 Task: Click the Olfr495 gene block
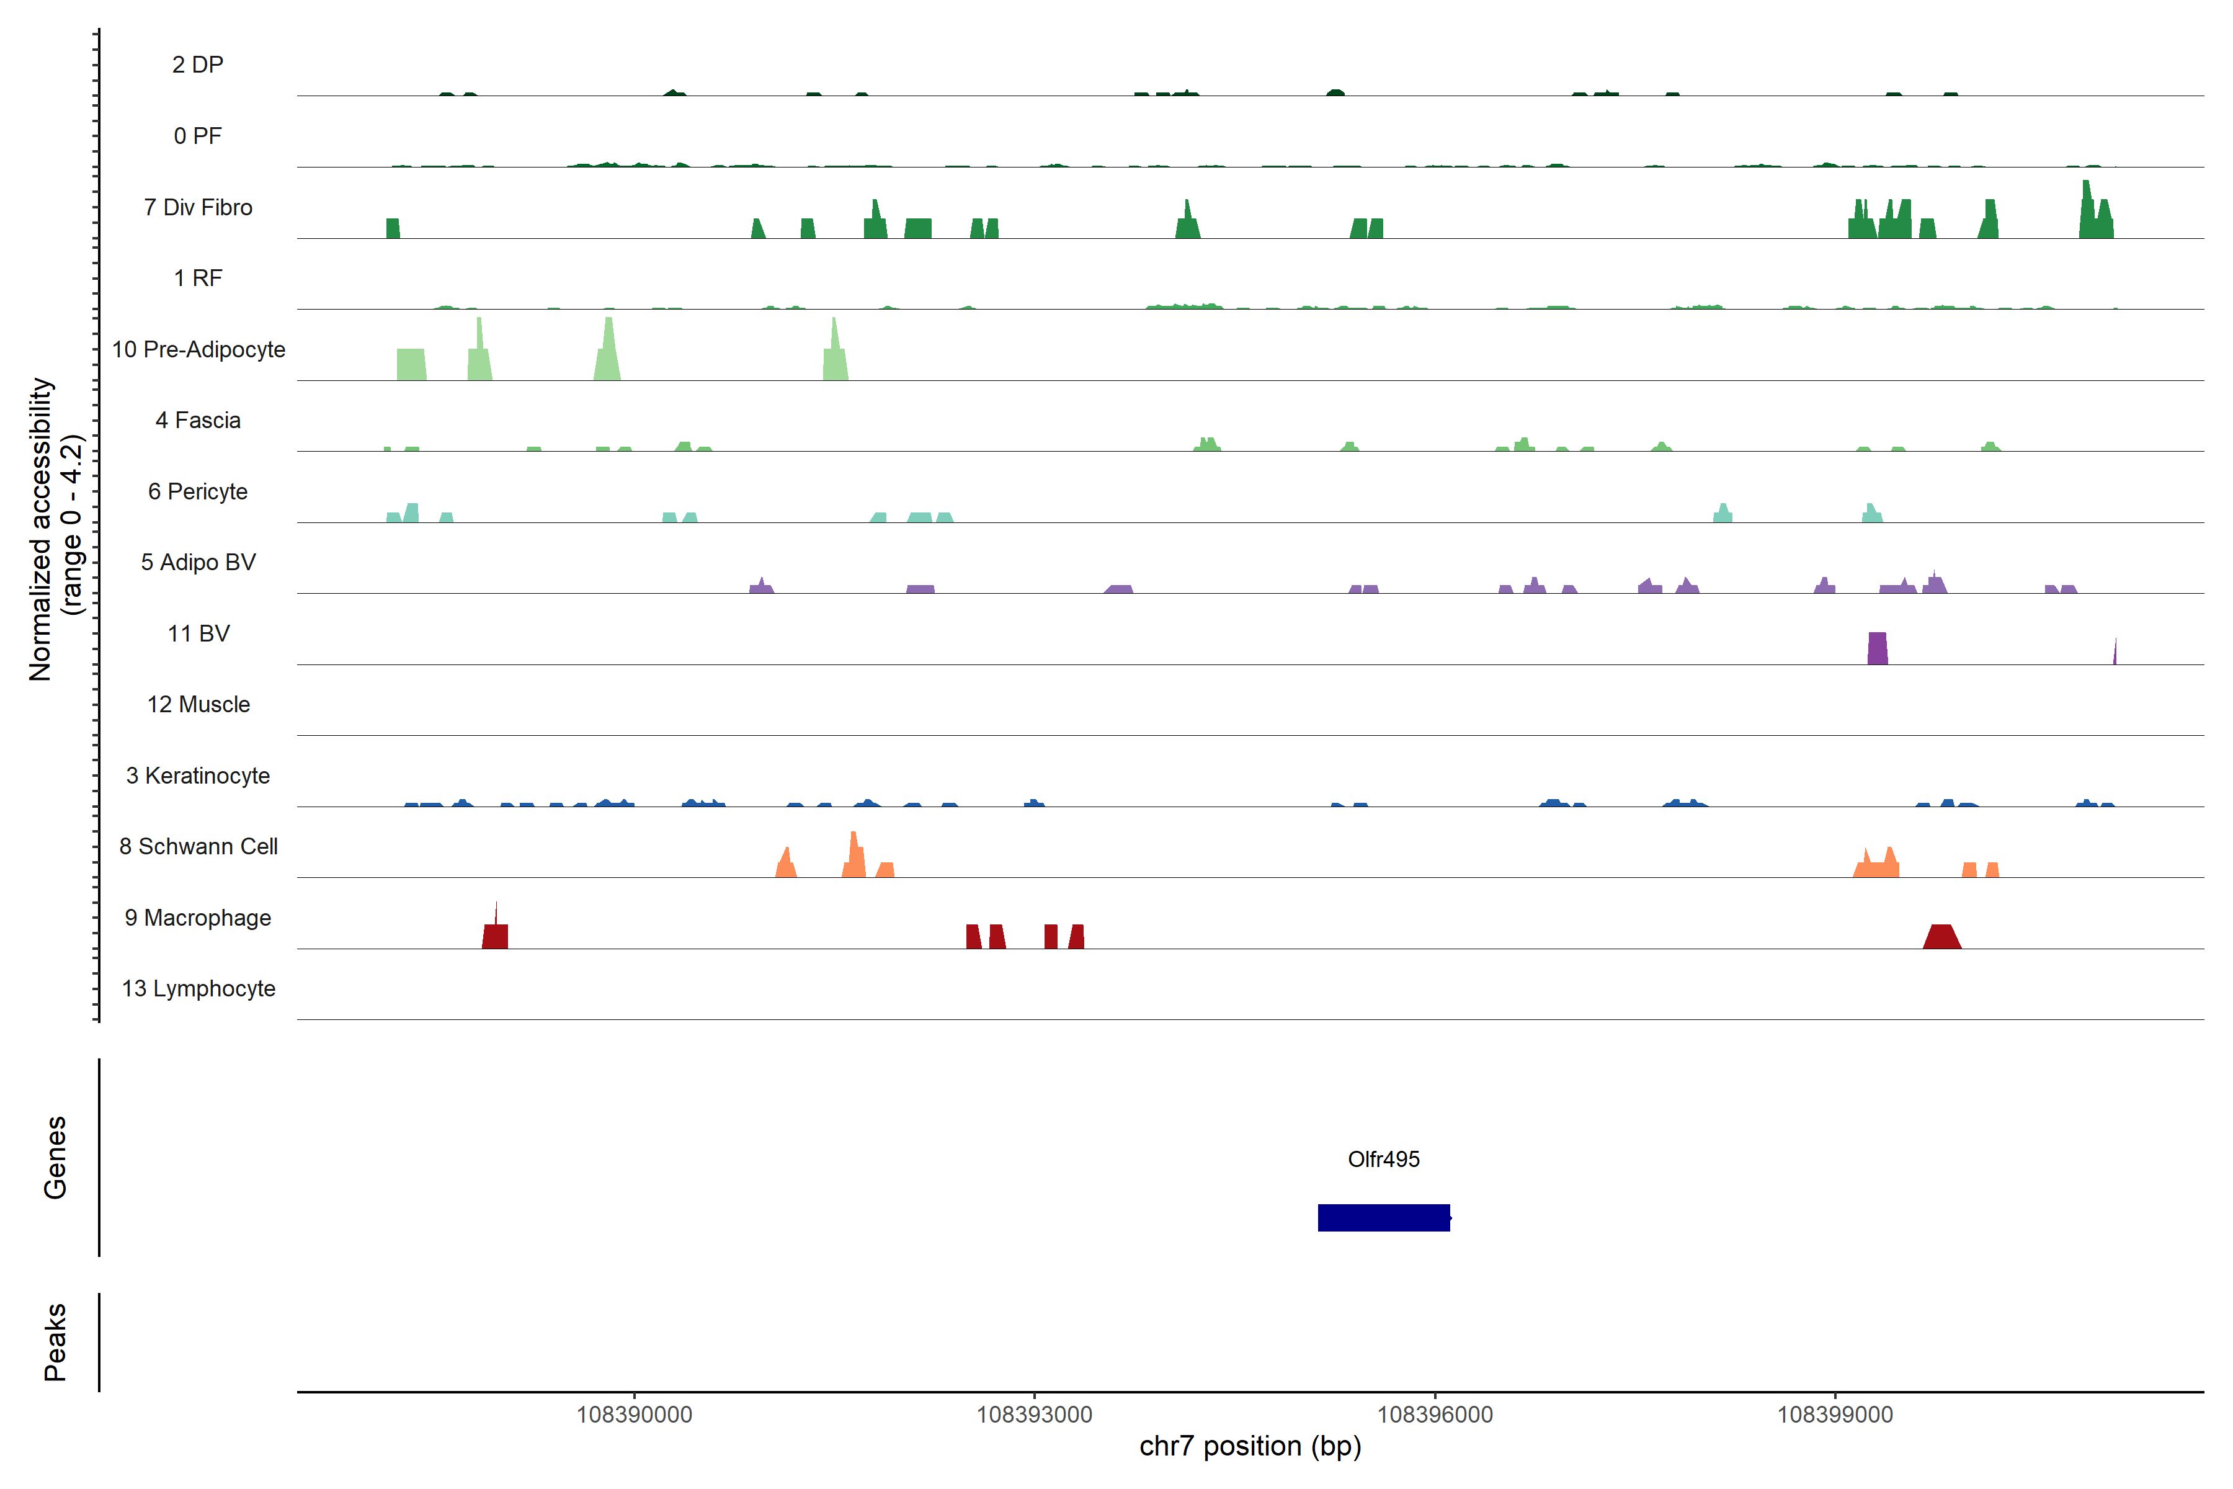click(x=1383, y=1217)
